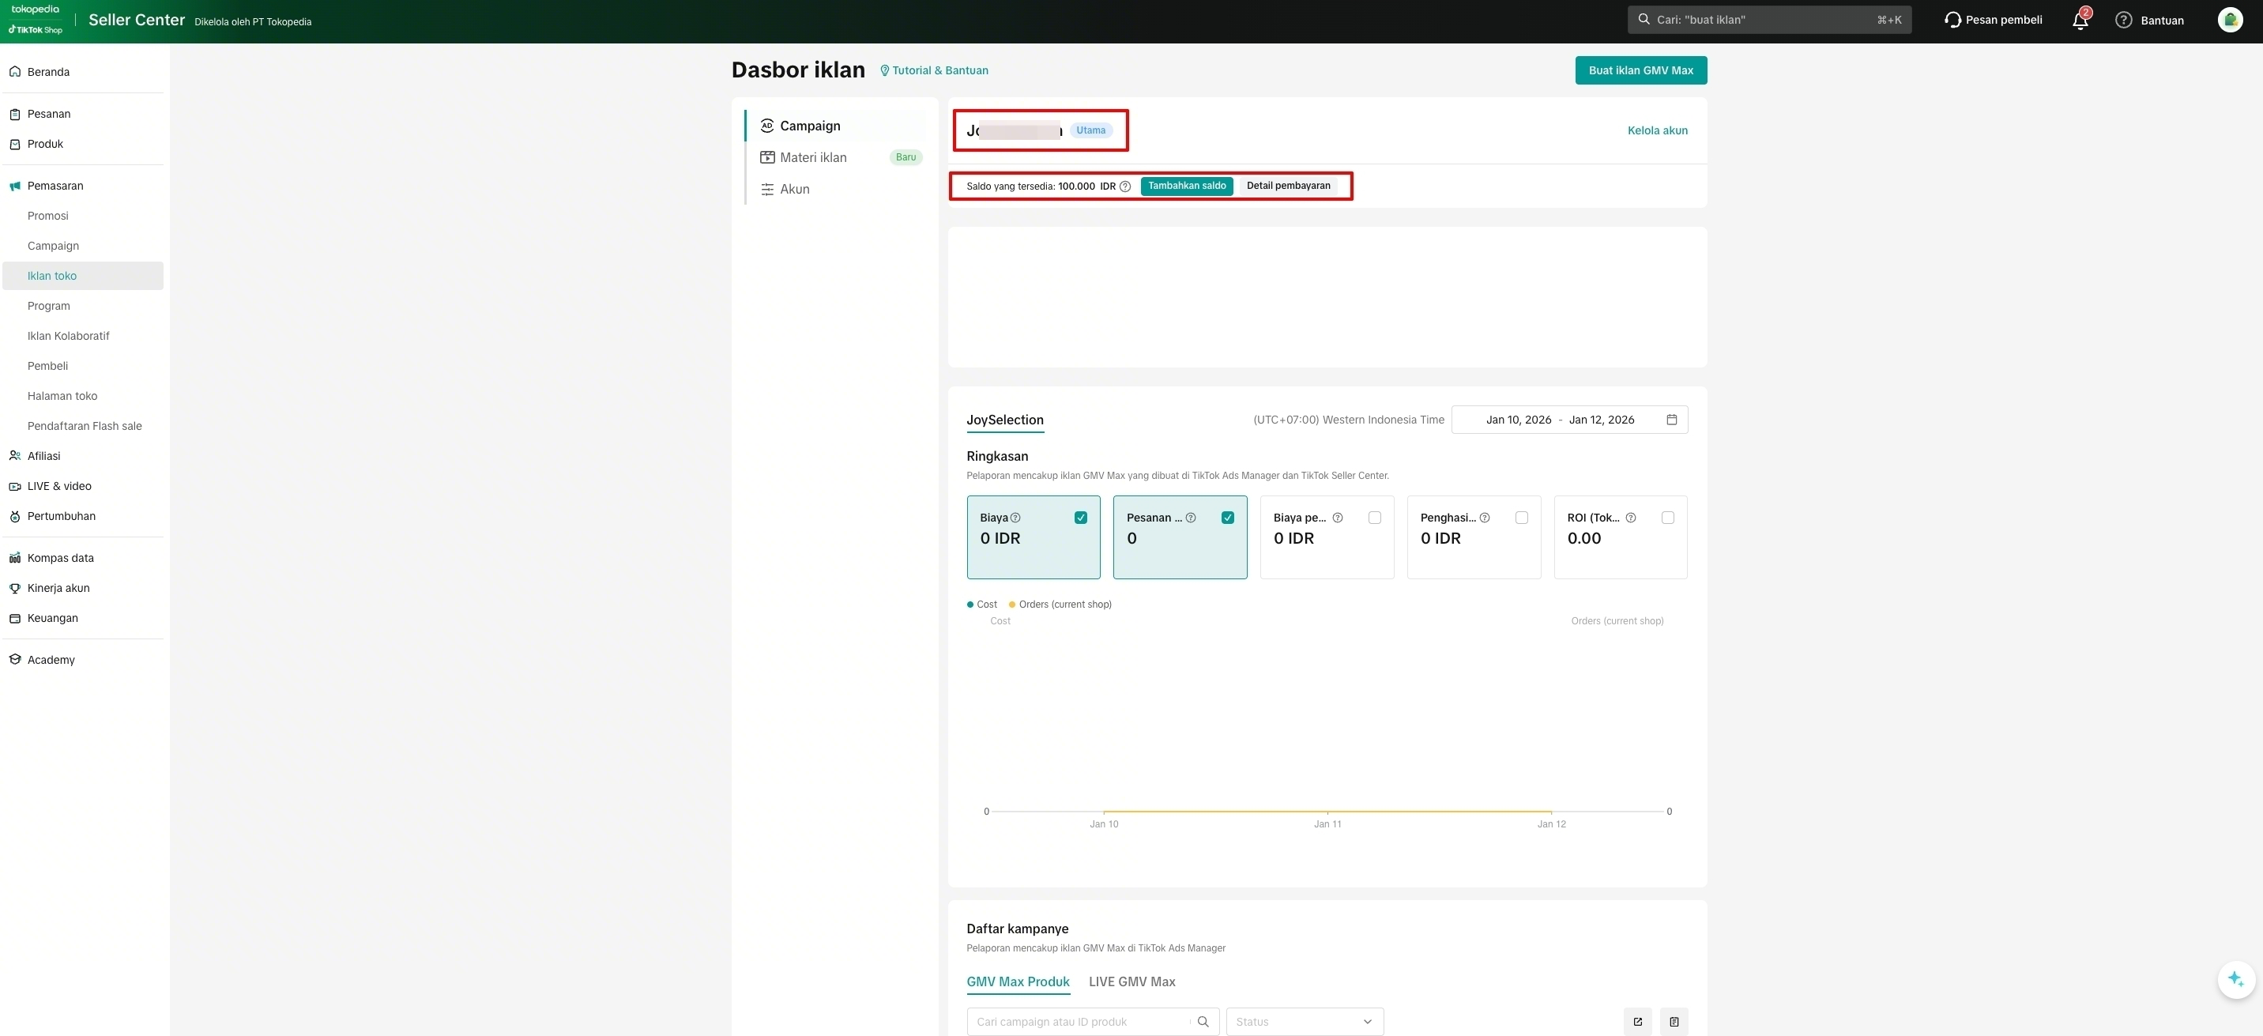Viewport: 2263px width, 1036px height.
Task: Select the Materi iklan tab
Action: (x=814, y=157)
